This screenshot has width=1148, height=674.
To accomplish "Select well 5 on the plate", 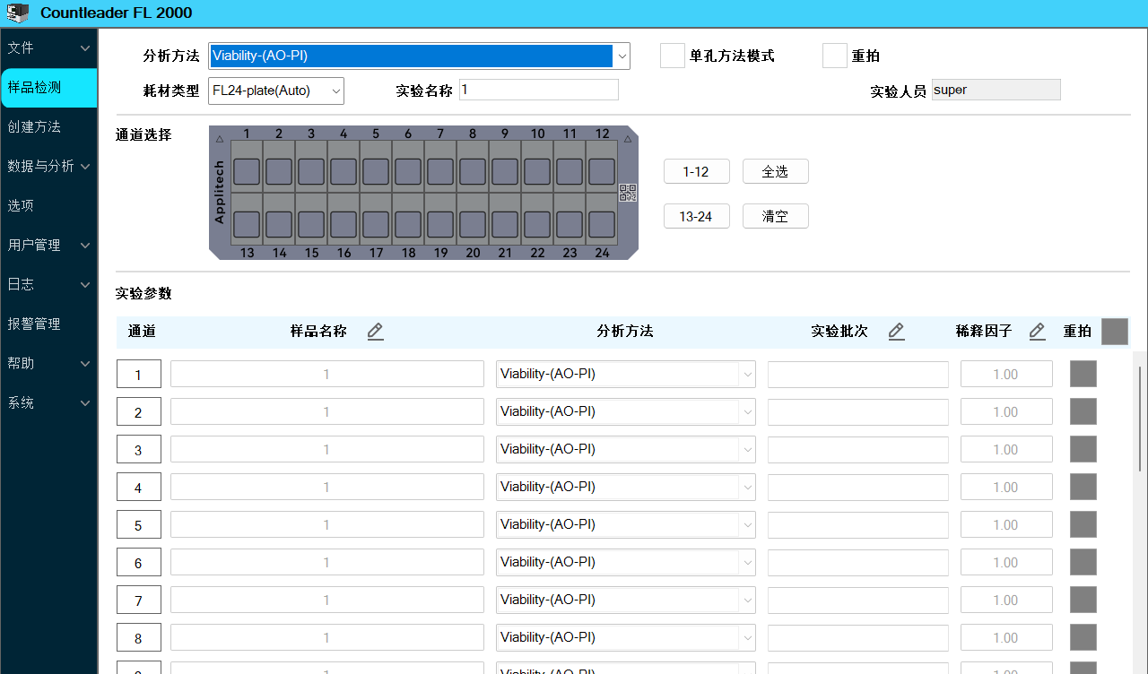I will pos(376,171).
